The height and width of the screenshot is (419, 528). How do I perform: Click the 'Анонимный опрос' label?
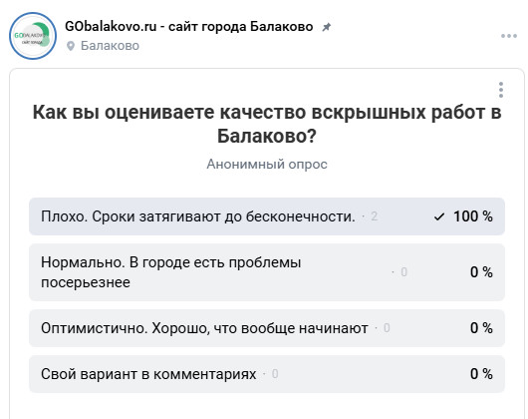coord(267,165)
